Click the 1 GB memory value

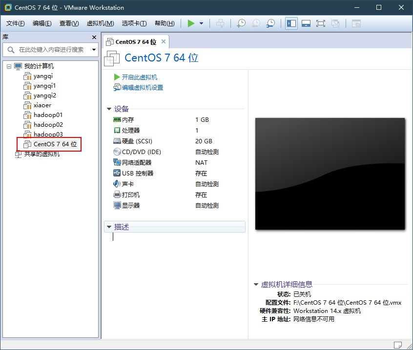(x=202, y=119)
